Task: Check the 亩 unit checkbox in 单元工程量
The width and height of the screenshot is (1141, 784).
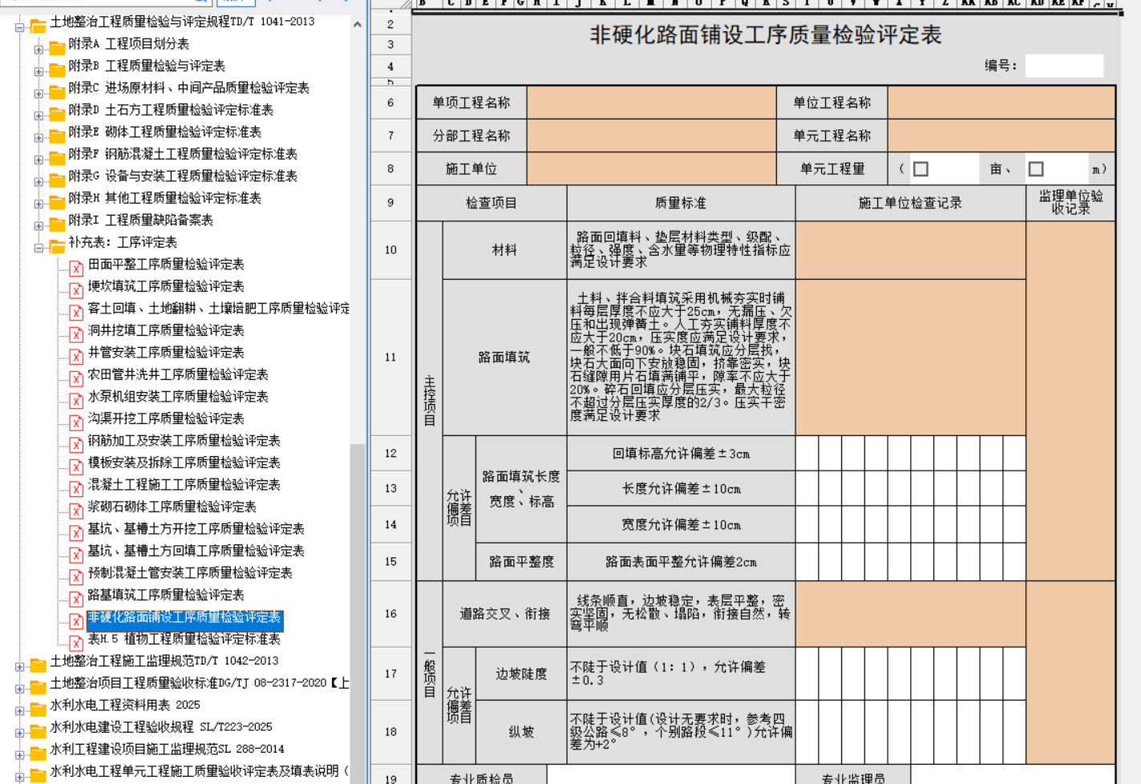Action: click(920, 169)
